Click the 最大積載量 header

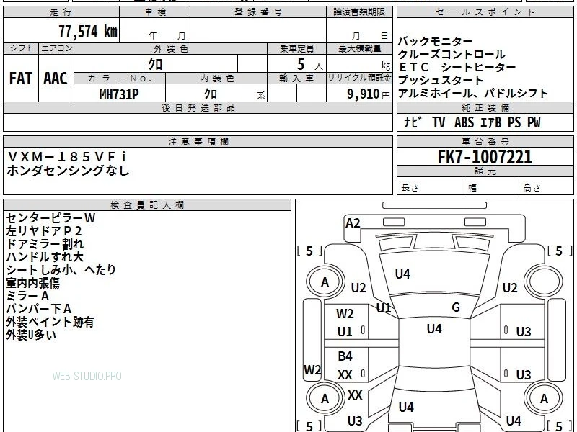359,48
